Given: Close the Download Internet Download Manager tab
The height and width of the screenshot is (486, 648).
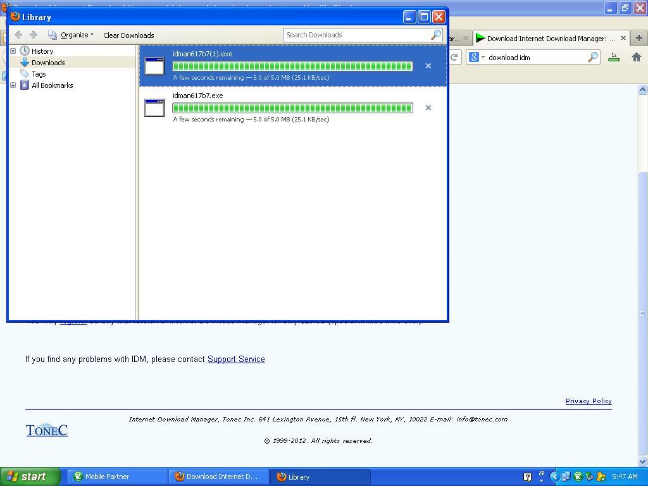Looking at the screenshot, I should coord(623,38).
